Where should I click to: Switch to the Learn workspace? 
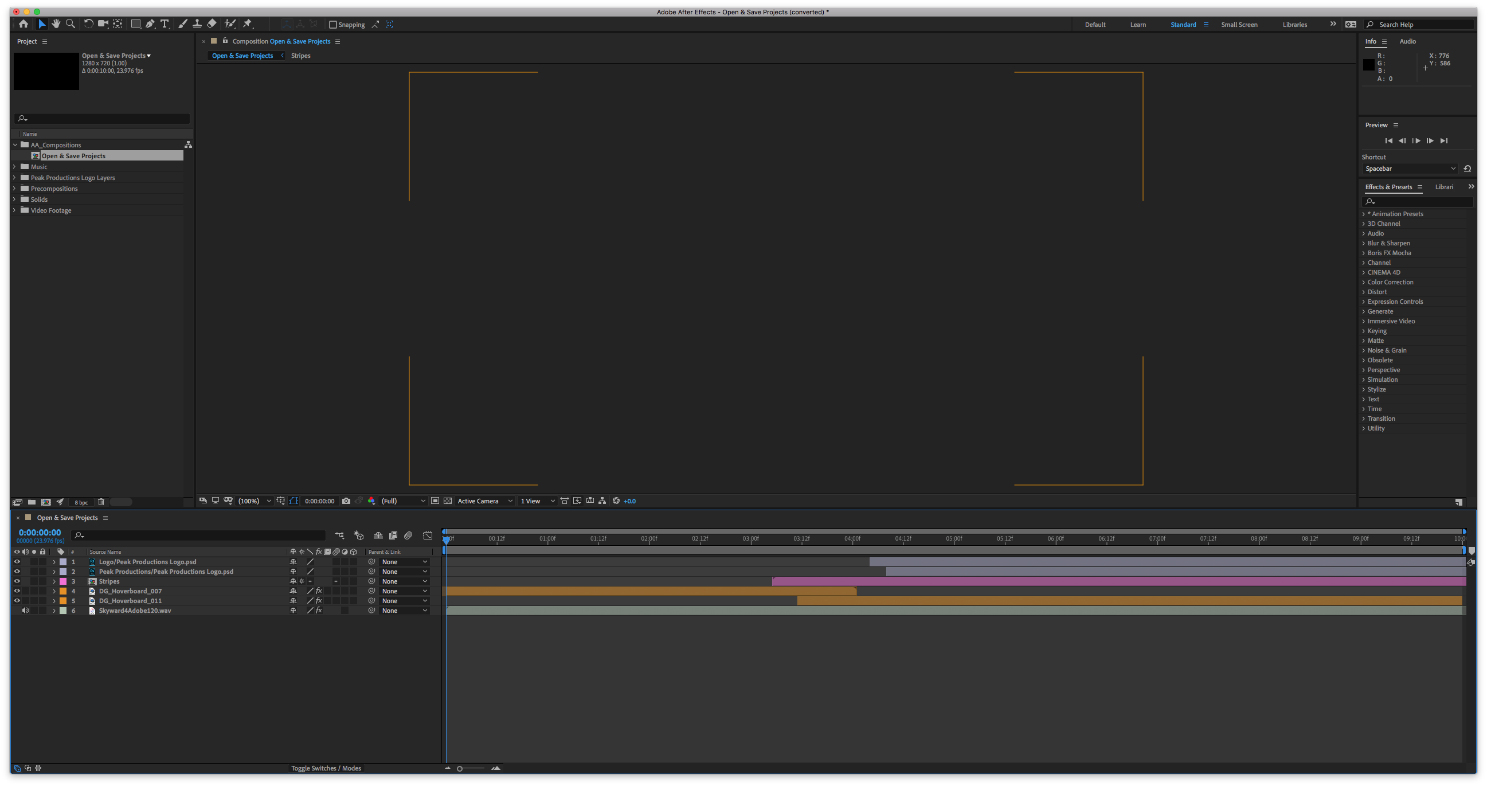click(x=1138, y=24)
